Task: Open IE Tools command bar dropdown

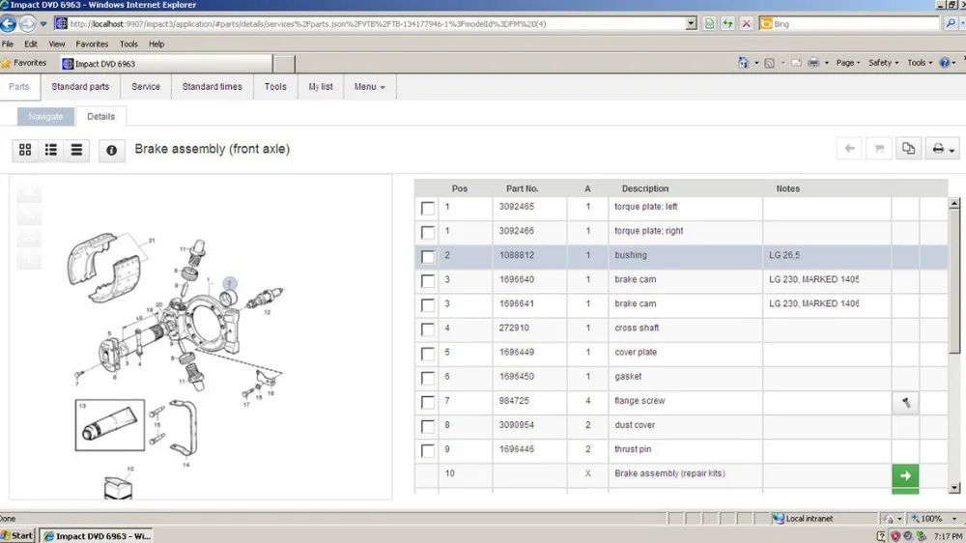Action: click(x=920, y=63)
